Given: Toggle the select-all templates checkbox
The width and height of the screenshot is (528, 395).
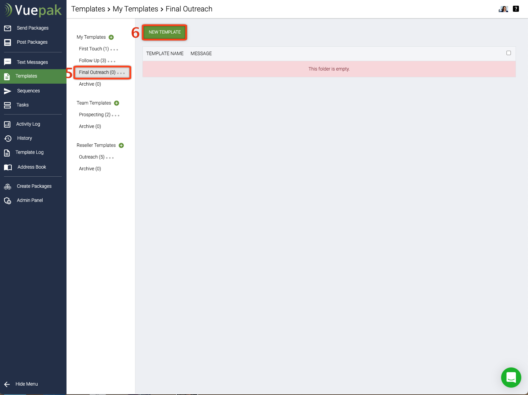Looking at the screenshot, I should coord(509,53).
